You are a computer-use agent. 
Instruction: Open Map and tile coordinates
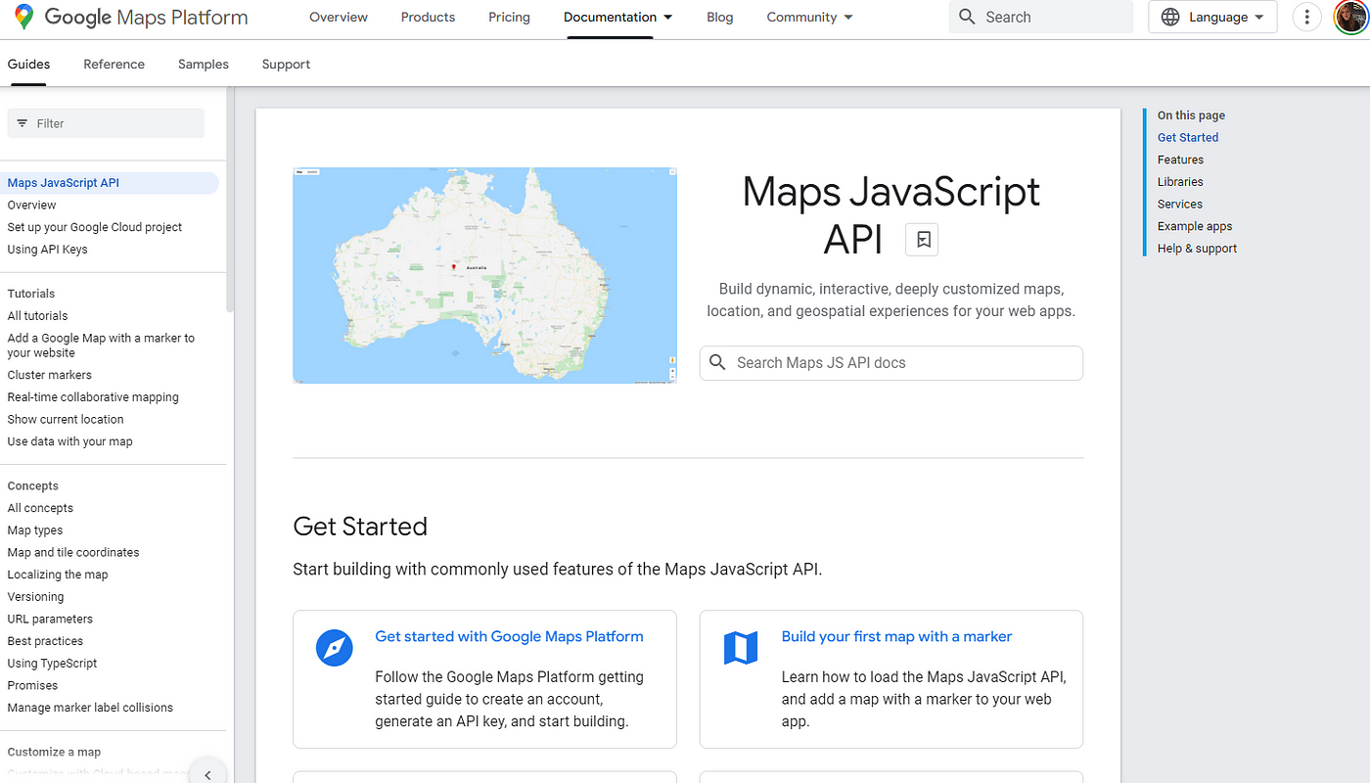(73, 553)
